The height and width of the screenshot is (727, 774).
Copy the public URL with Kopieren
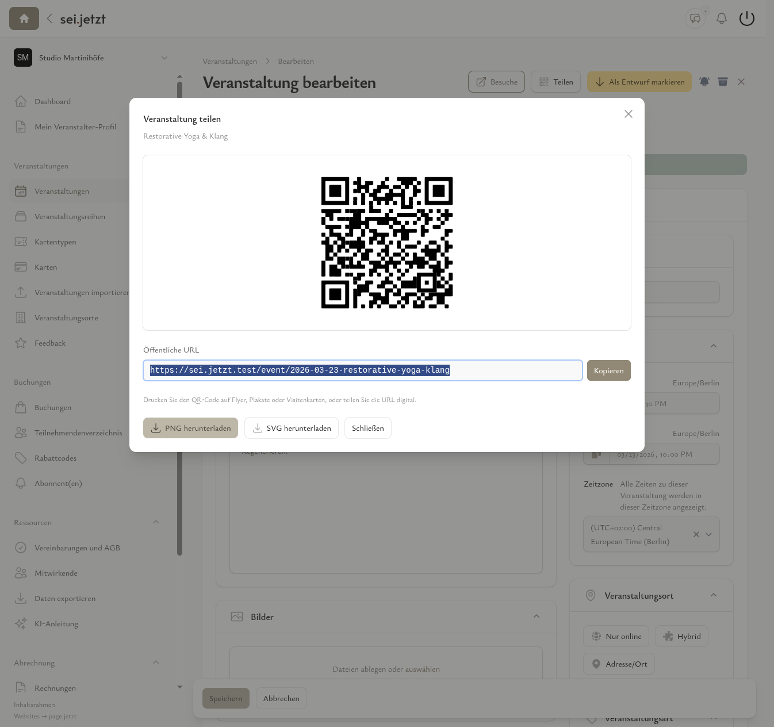[x=608, y=370]
